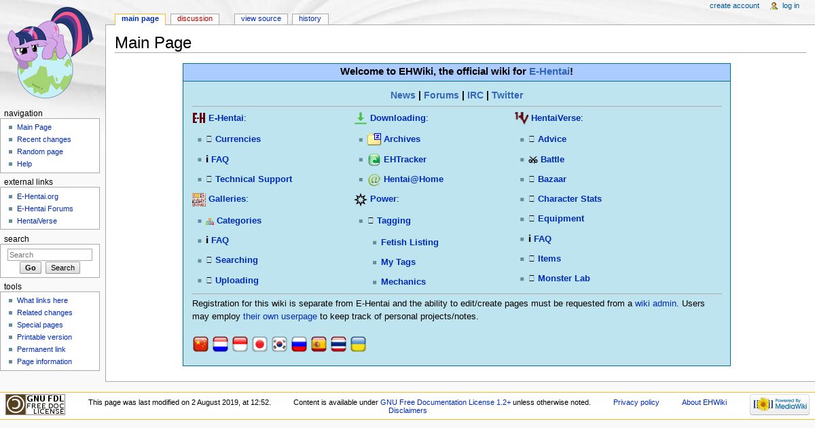Open Printable version in tools
Image resolution: width=815 pixels, height=428 pixels.
tap(44, 337)
